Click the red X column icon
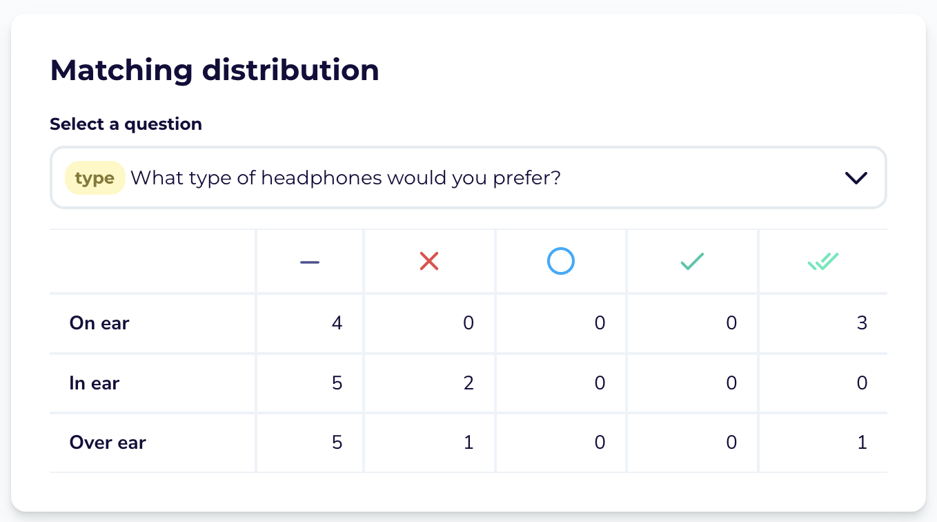The height and width of the screenshot is (522, 937). (429, 262)
